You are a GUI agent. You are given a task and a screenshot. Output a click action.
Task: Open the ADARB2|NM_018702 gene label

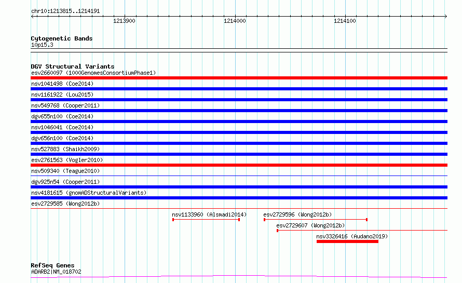[56, 272]
